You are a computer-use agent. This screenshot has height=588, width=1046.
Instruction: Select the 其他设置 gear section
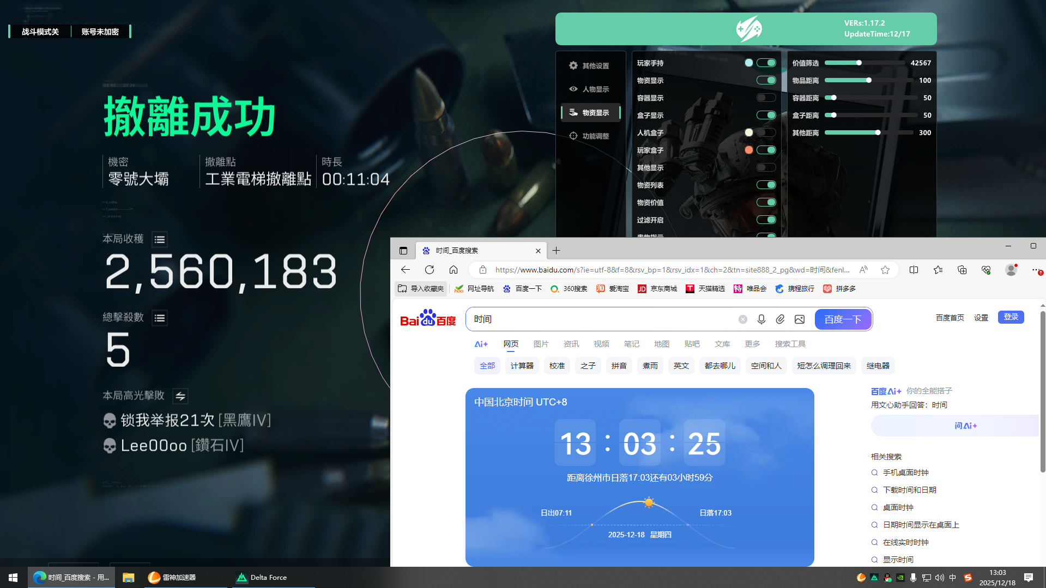pos(591,65)
